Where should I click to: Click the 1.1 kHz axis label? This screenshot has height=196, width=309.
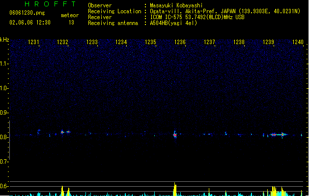click(x=4, y=64)
